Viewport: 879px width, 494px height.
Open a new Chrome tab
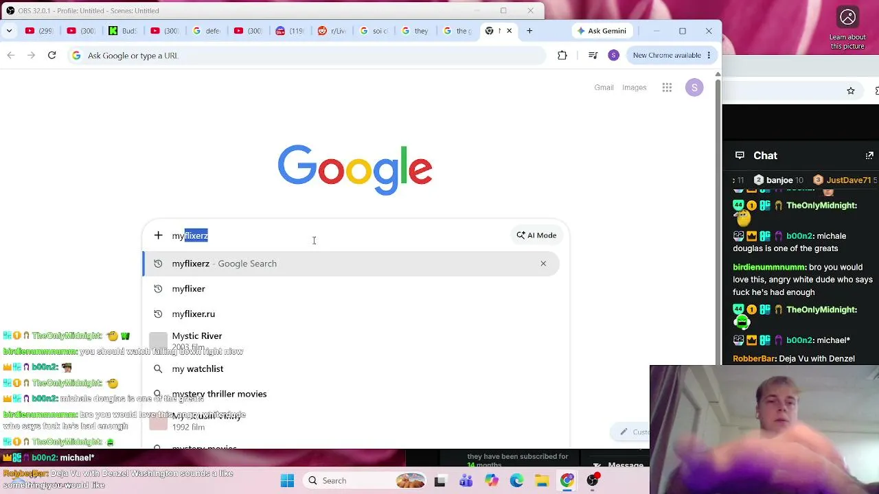click(529, 31)
